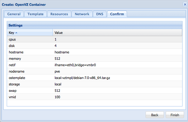Click the nodename value pve
Viewport: 188px width, 122px height.
117,71
